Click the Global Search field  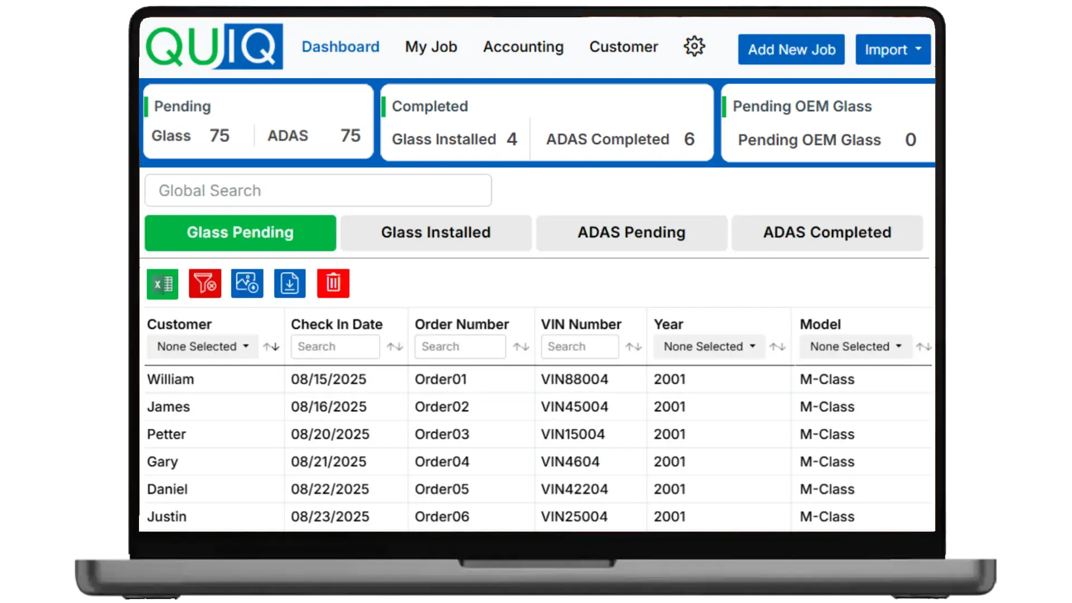(318, 191)
